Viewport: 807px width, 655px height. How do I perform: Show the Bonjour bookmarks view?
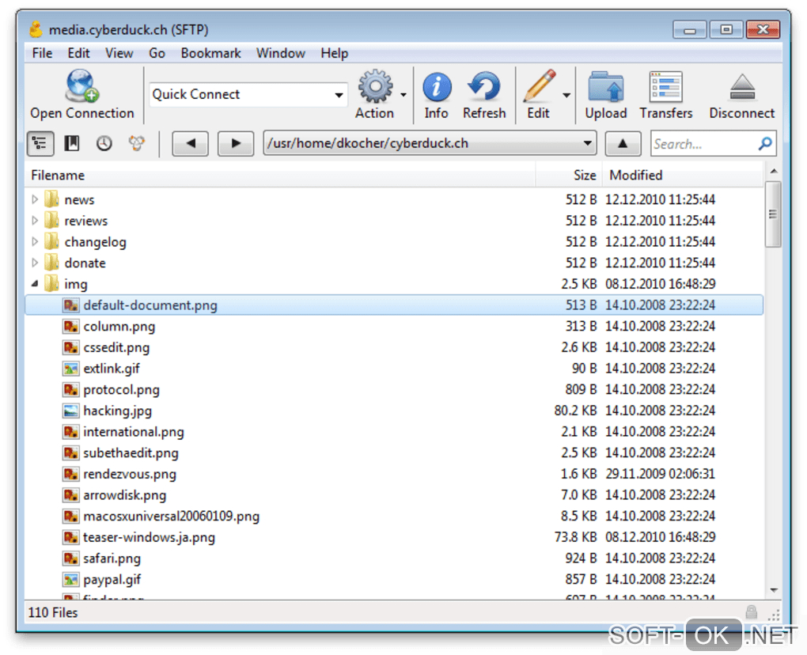(136, 143)
